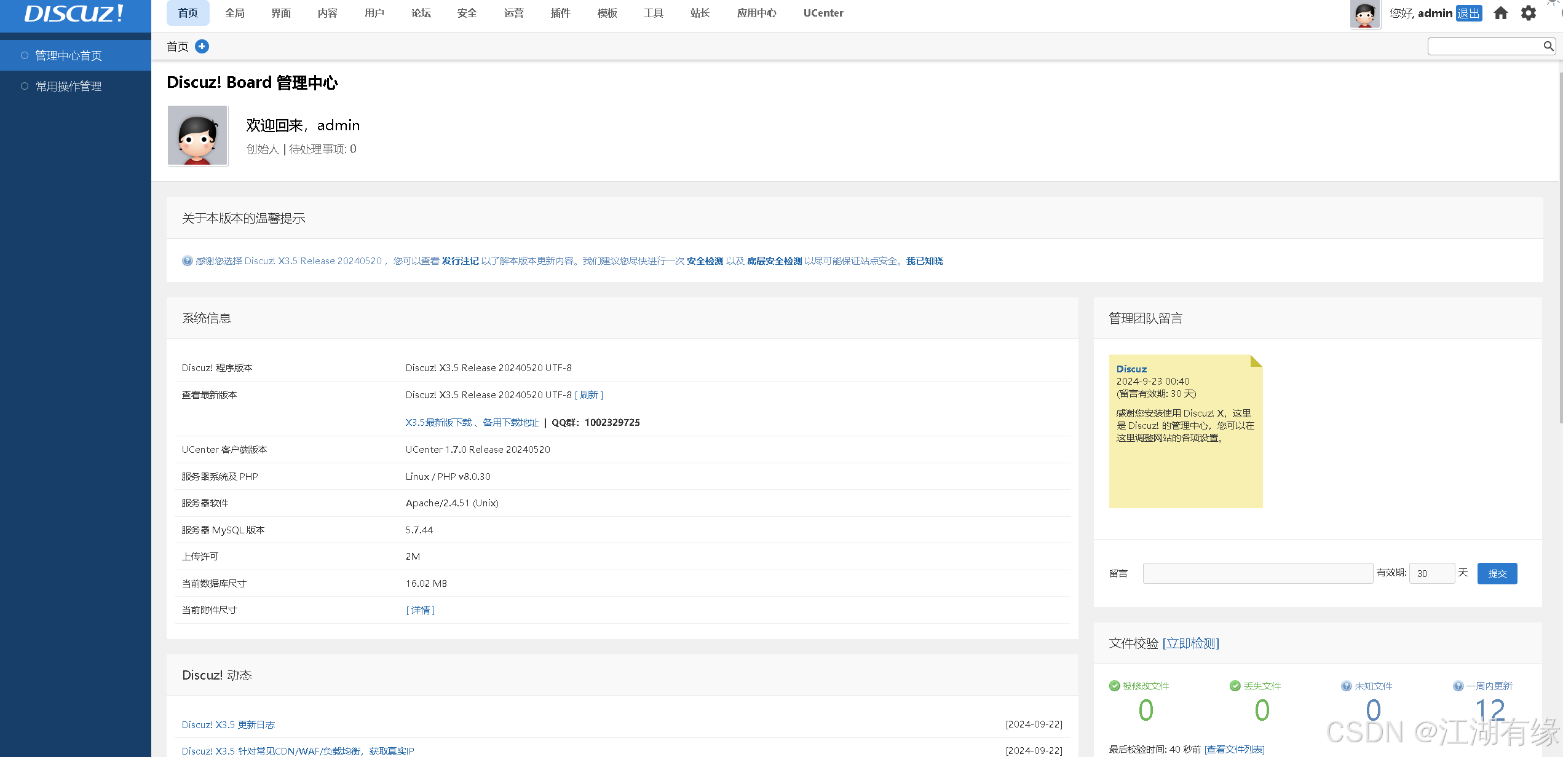This screenshot has width=1563, height=757.
Task: Click the 留言 message input field
Action: pos(1257,573)
